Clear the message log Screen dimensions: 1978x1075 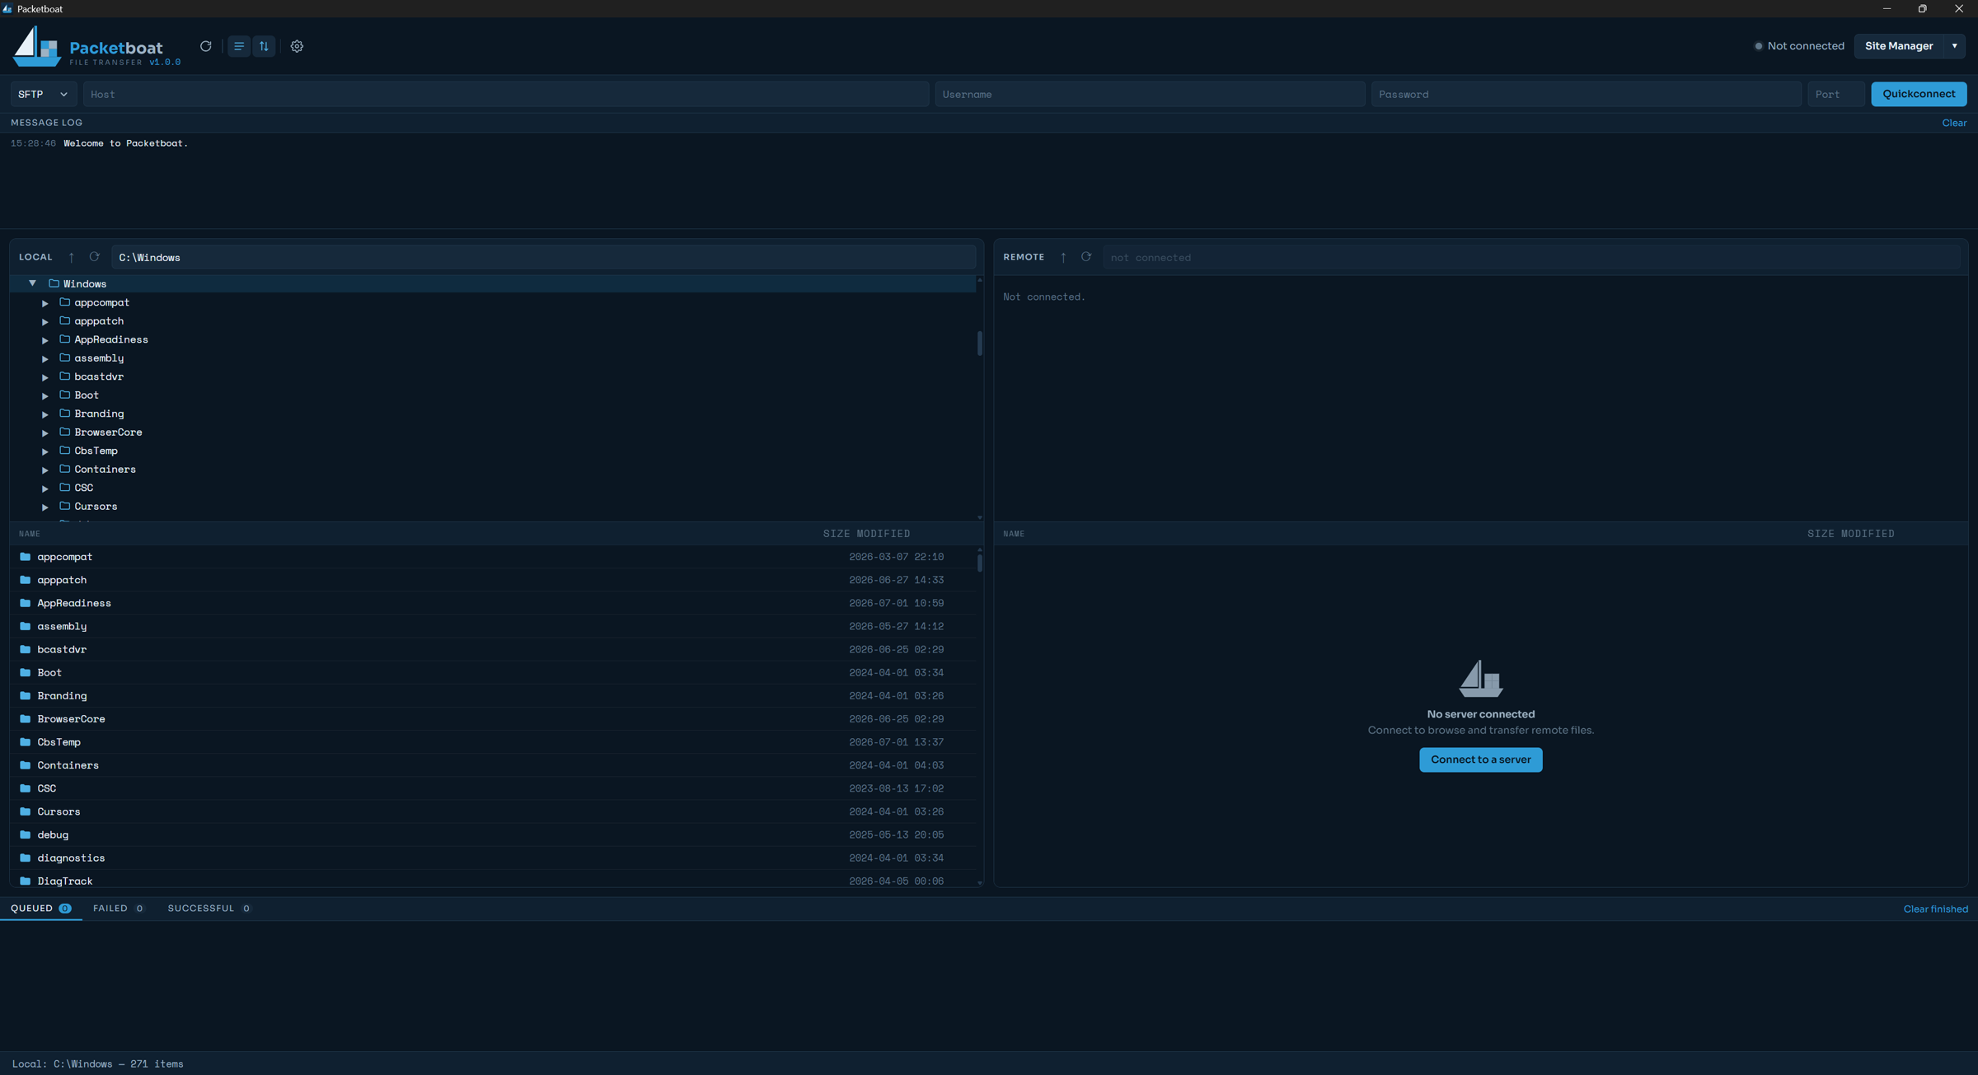pos(1954,123)
